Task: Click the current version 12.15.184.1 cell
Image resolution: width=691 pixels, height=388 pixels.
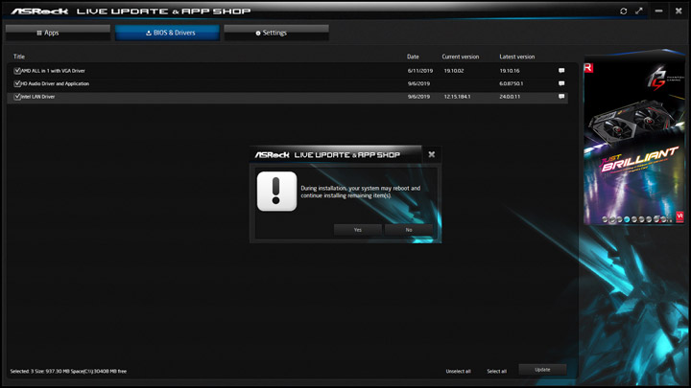Action: pos(457,97)
